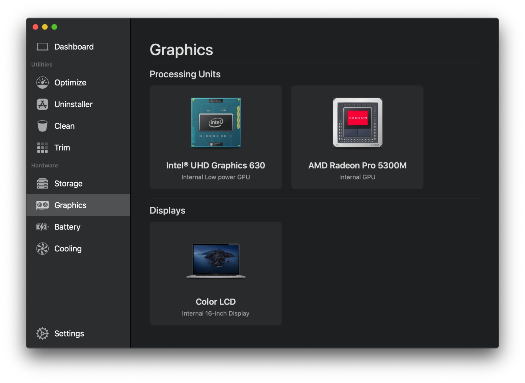Click the Graphics card sidebar icon

tap(42, 205)
